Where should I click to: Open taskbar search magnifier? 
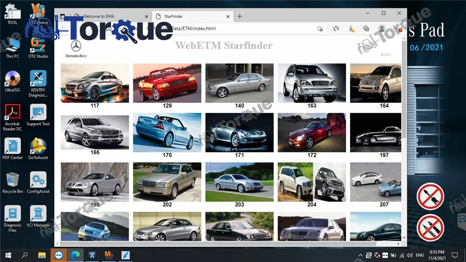(x=25, y=255)
